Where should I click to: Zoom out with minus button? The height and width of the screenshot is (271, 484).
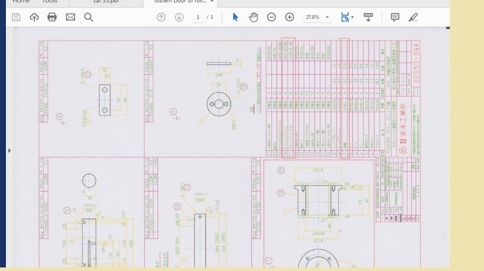tap(271, 17)
